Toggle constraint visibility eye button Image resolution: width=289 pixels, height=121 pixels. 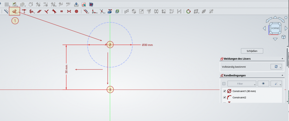pos(263,83)
